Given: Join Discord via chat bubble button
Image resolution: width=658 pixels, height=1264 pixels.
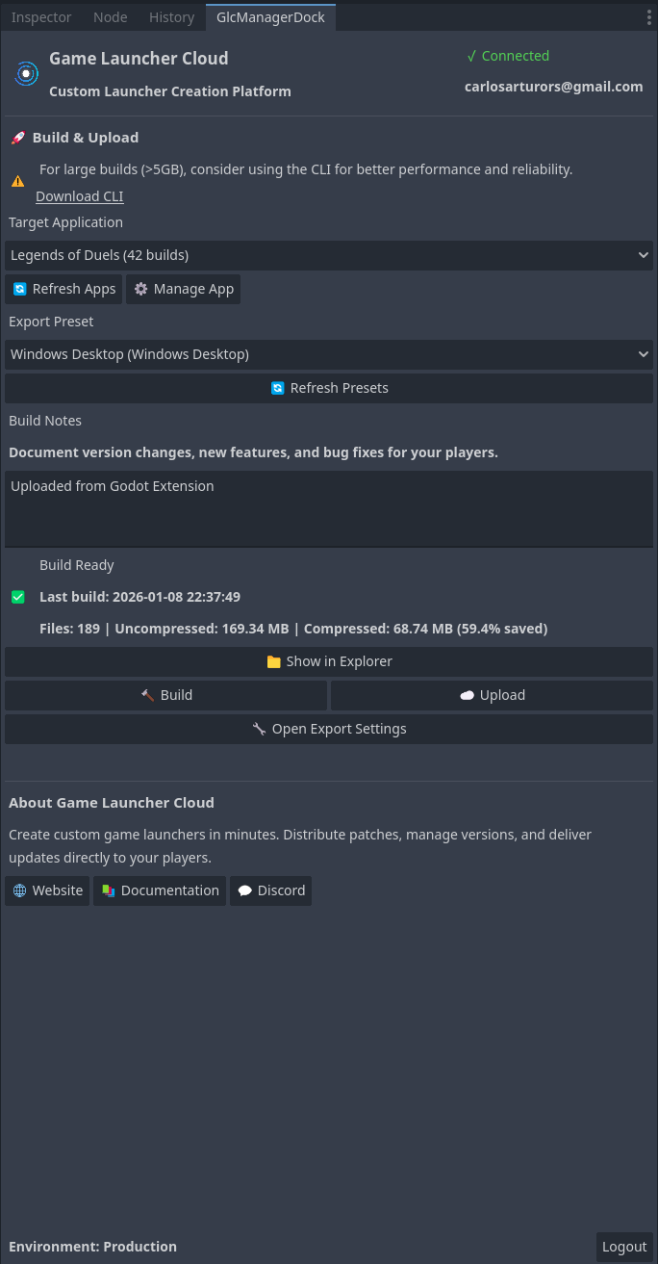Looking at the screenshot, I should (270, 890).
